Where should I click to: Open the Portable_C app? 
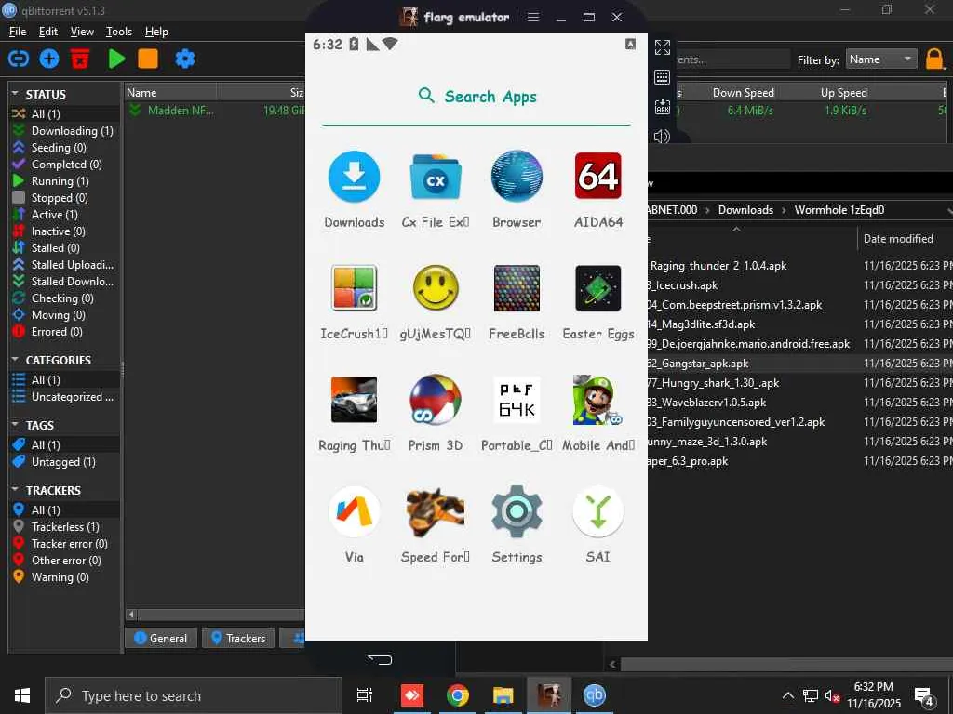tap(517, 400)
